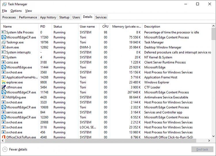Switch to the Users tab
216x156 pixels.
[x=76, y=17]
